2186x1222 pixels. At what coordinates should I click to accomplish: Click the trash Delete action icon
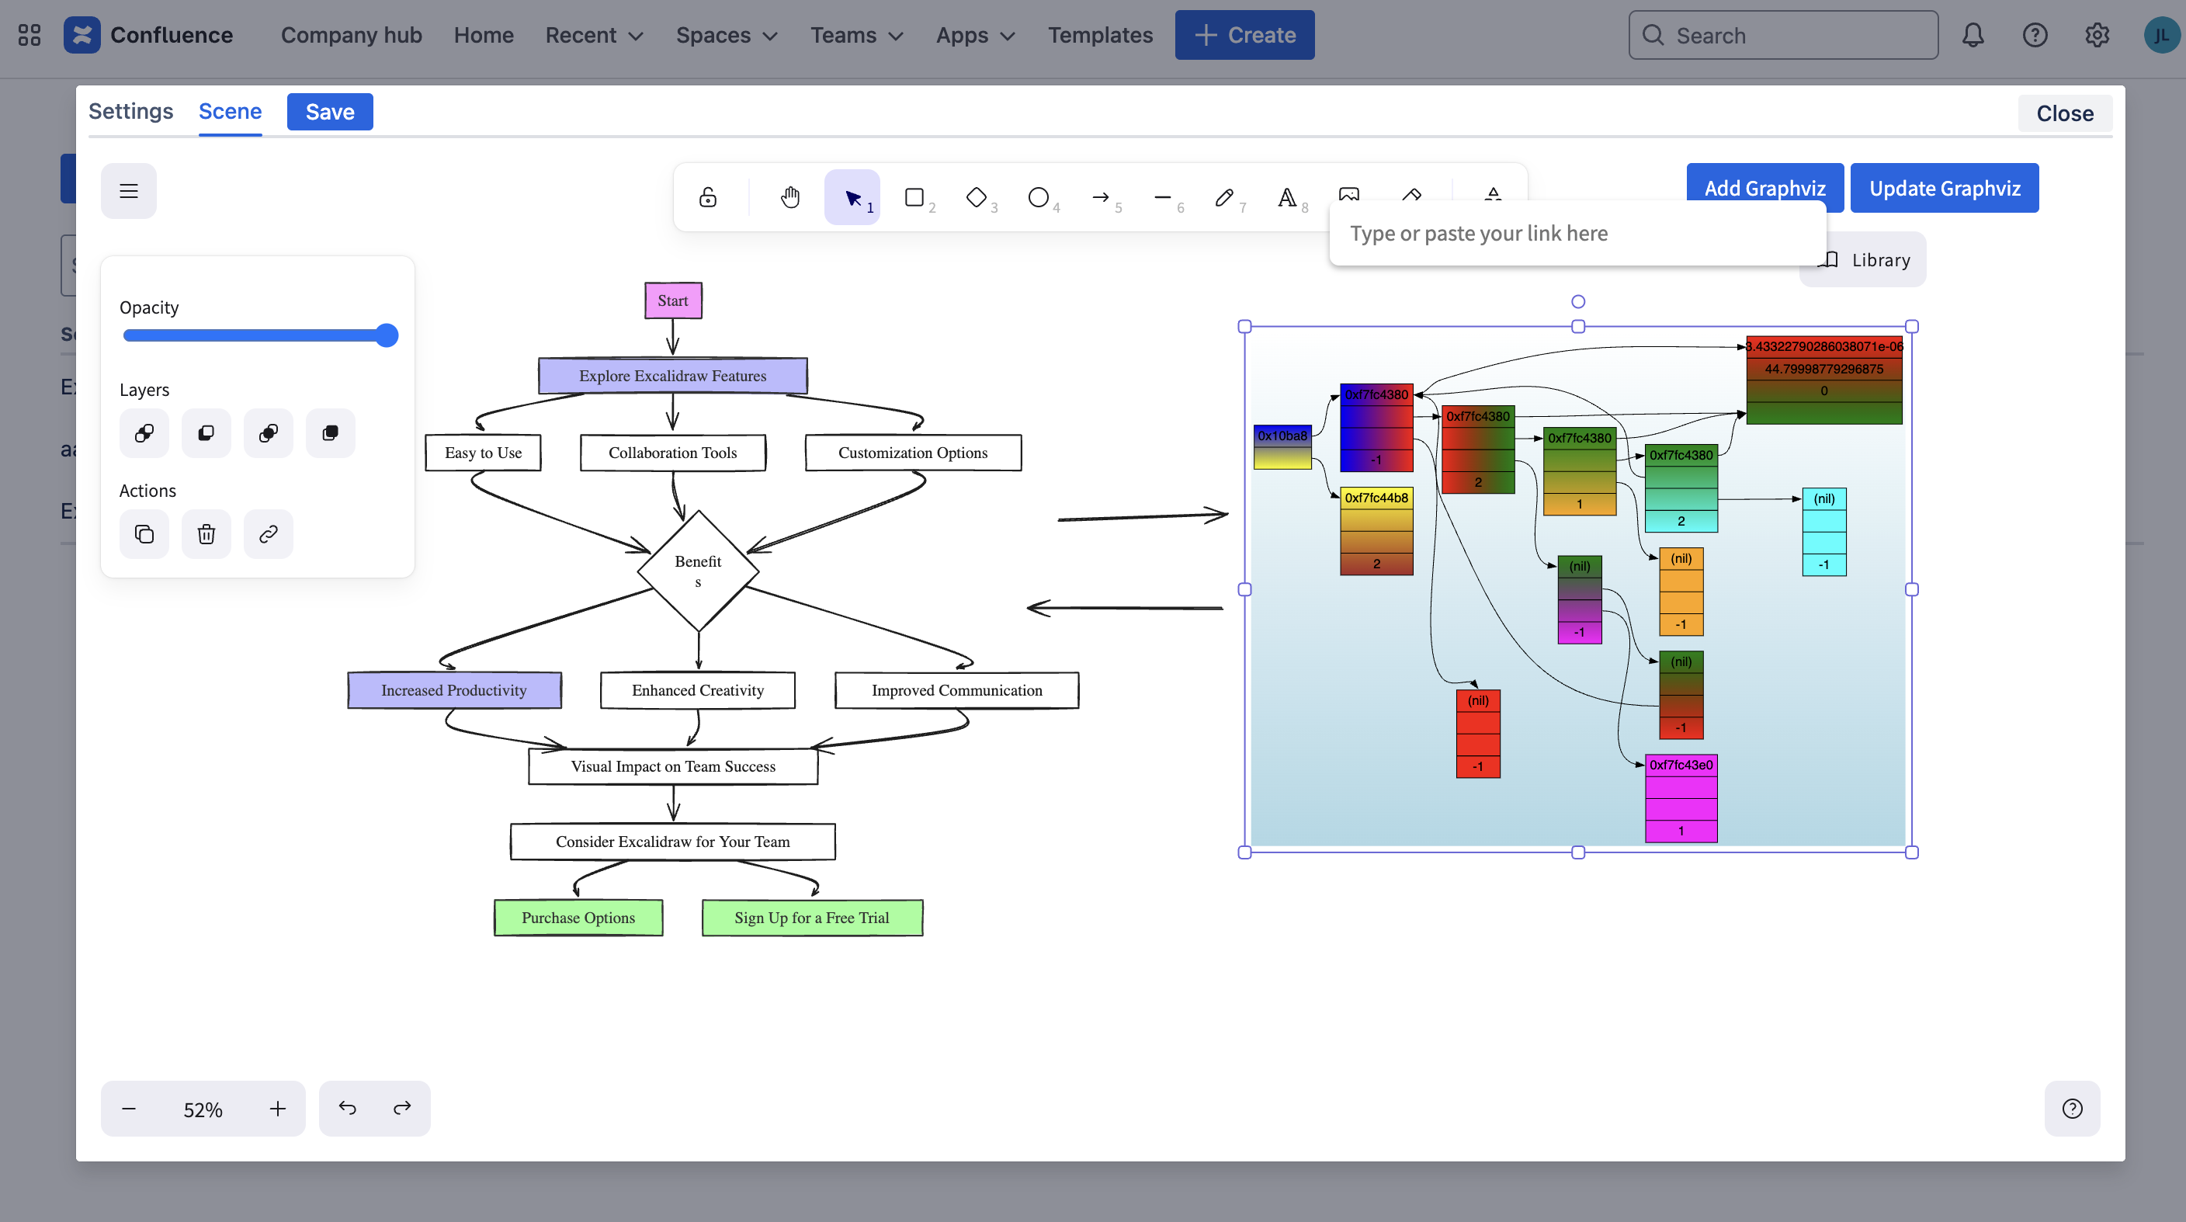pyautogui.click(x=206, y=534)
